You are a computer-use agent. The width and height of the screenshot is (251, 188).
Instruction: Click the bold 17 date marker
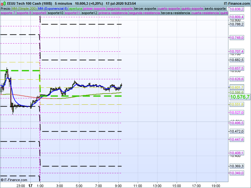coord(30,186)
